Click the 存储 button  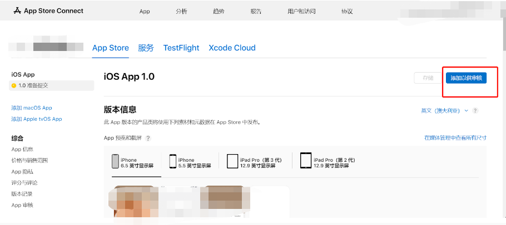[428, 78]
